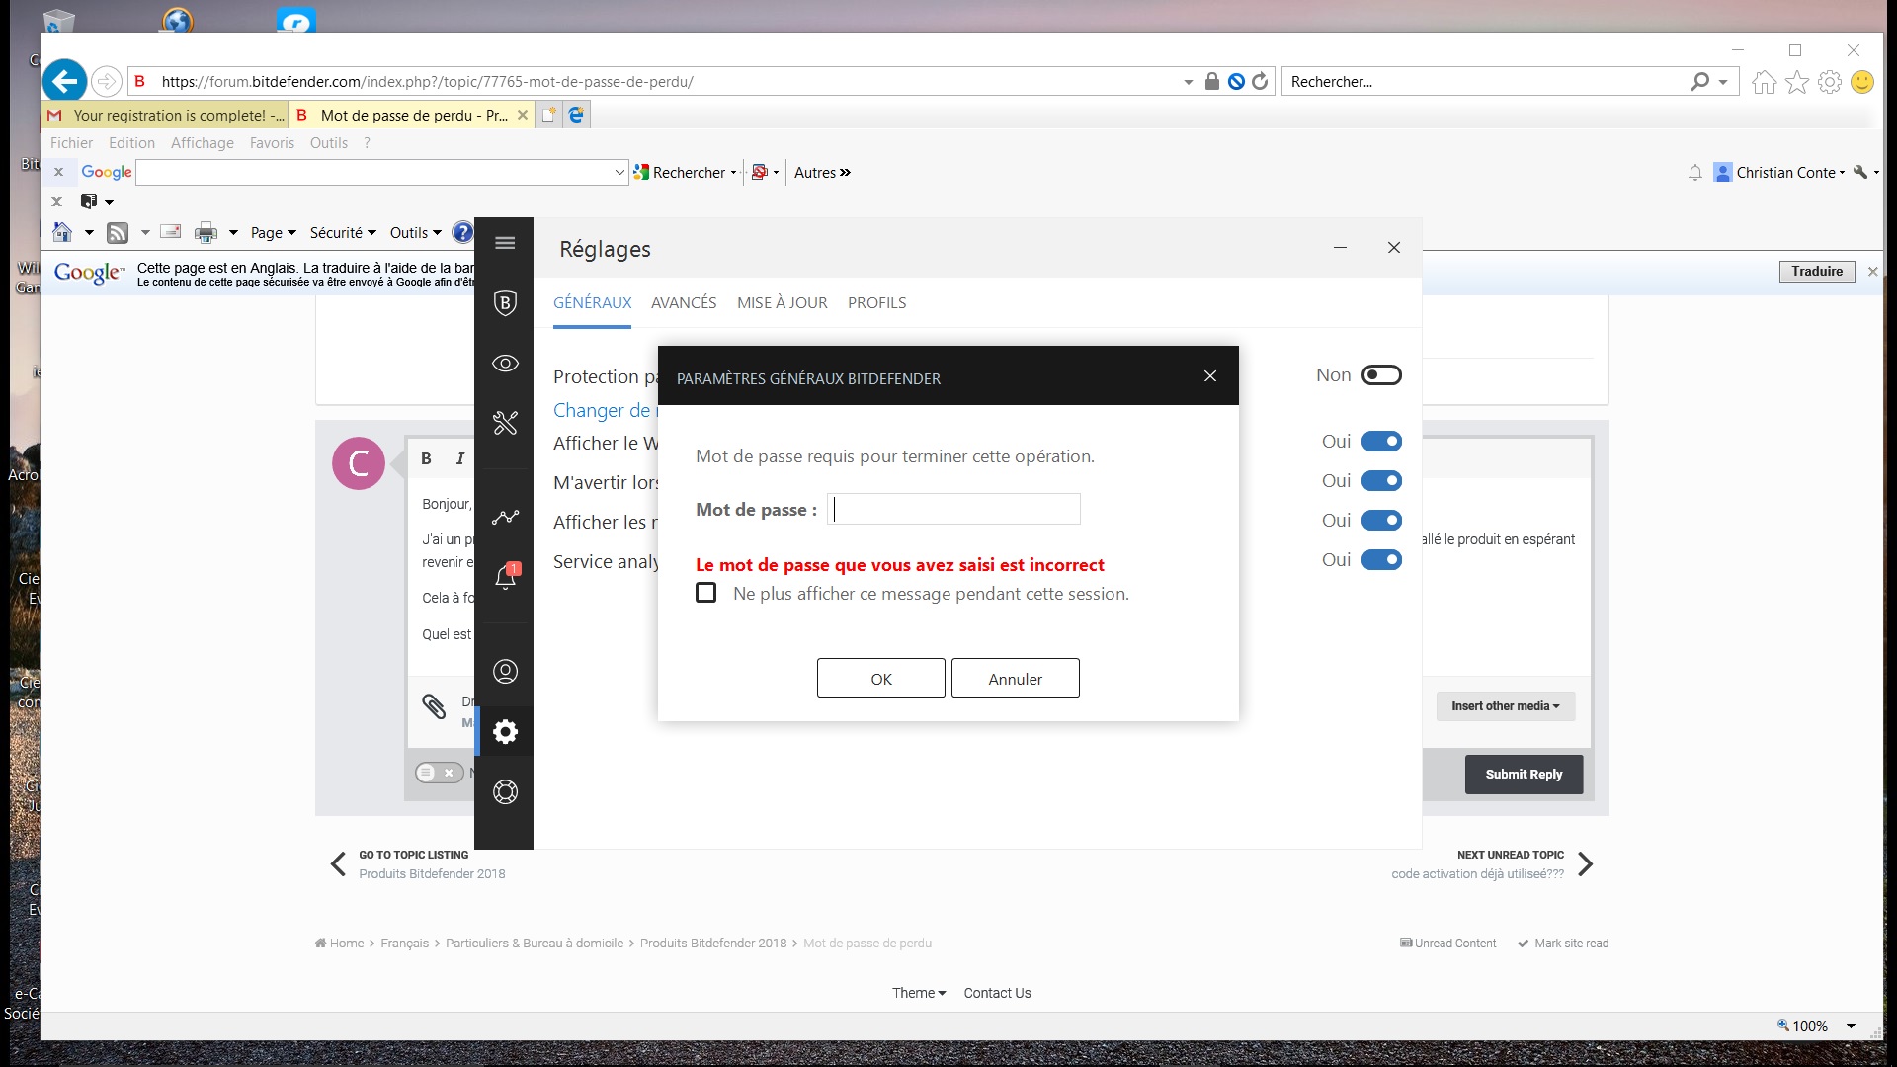Image resolution: width=1897 pixels, height=1067 pixels.
Task: Open the Theme dropdown in footer
Action: (x=918, y=993)
